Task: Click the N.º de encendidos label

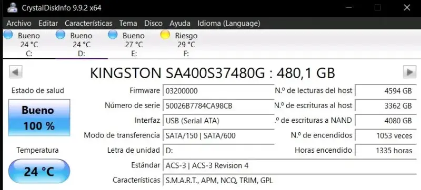Action: point(322,135)
